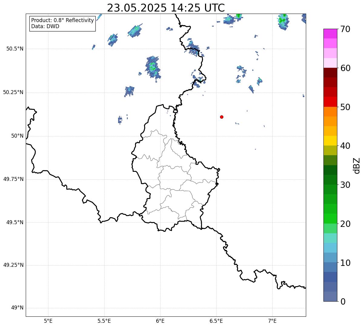364x327 pixels.
Task: Select the "Product: 0.8° Reflectivity" label
Action: coord(63,20)
